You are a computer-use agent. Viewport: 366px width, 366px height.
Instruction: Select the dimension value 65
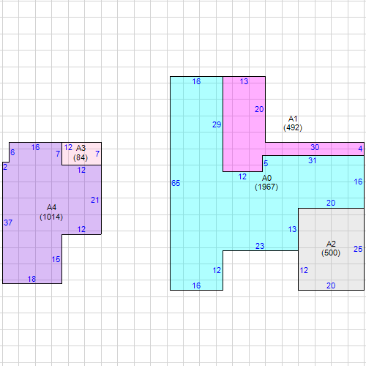click(176, 183)
